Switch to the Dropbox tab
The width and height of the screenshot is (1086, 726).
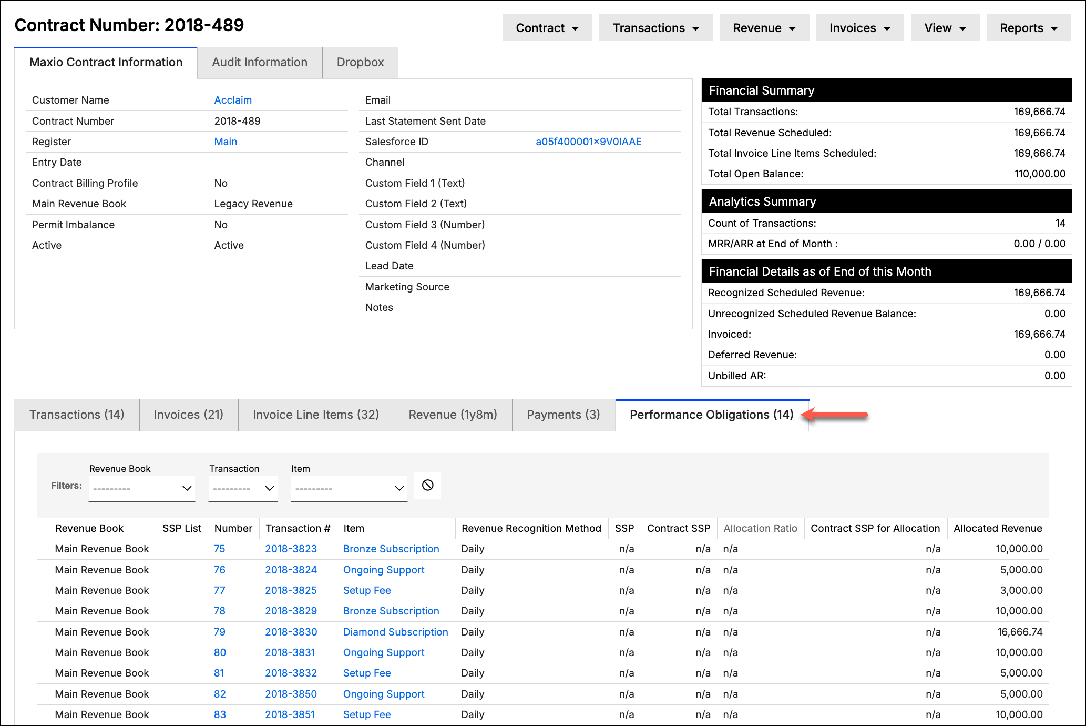(360, 63)
